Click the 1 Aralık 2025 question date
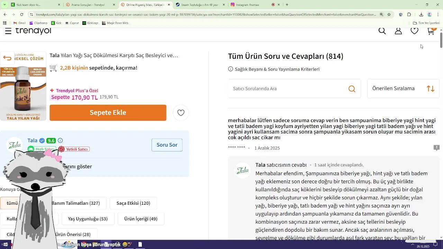443x249 pixels. pyautogui.click(x=267, y=148)
